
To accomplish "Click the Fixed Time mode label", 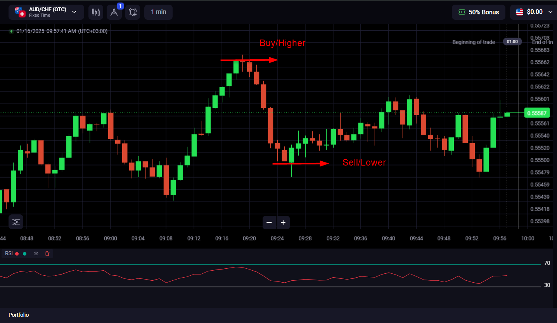I will (x=40, y=16).
